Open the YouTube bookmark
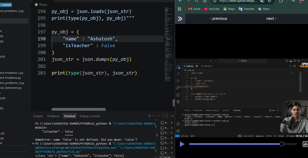Screen dimensions: 308x158 pos(212,9)
